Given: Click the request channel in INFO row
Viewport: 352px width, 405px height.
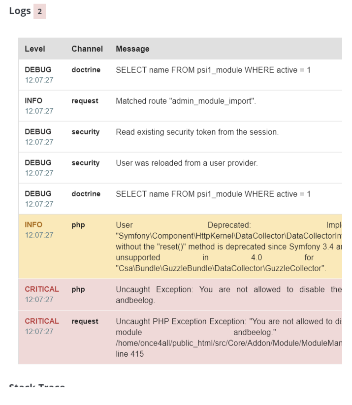Looking at the screenshot, I should point(85,101).
